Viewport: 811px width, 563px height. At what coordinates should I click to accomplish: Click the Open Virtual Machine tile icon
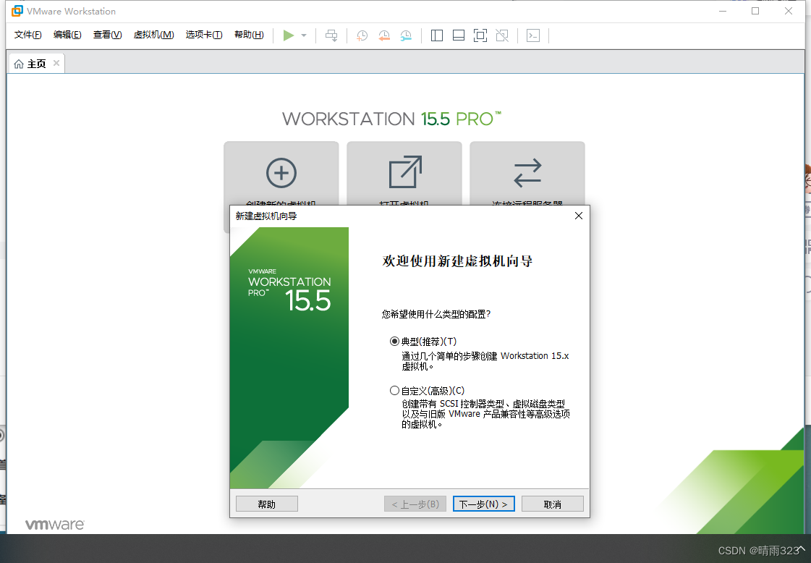click(x=405, y=172)
